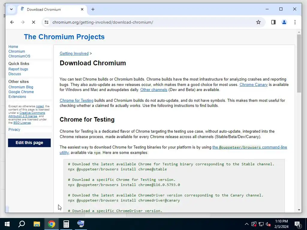Click the Chrome for Testing section heading
This screenshot has width=307, height=230.
(87, 119)
